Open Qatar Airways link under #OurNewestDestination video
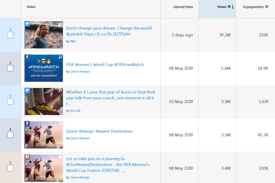 80,177
